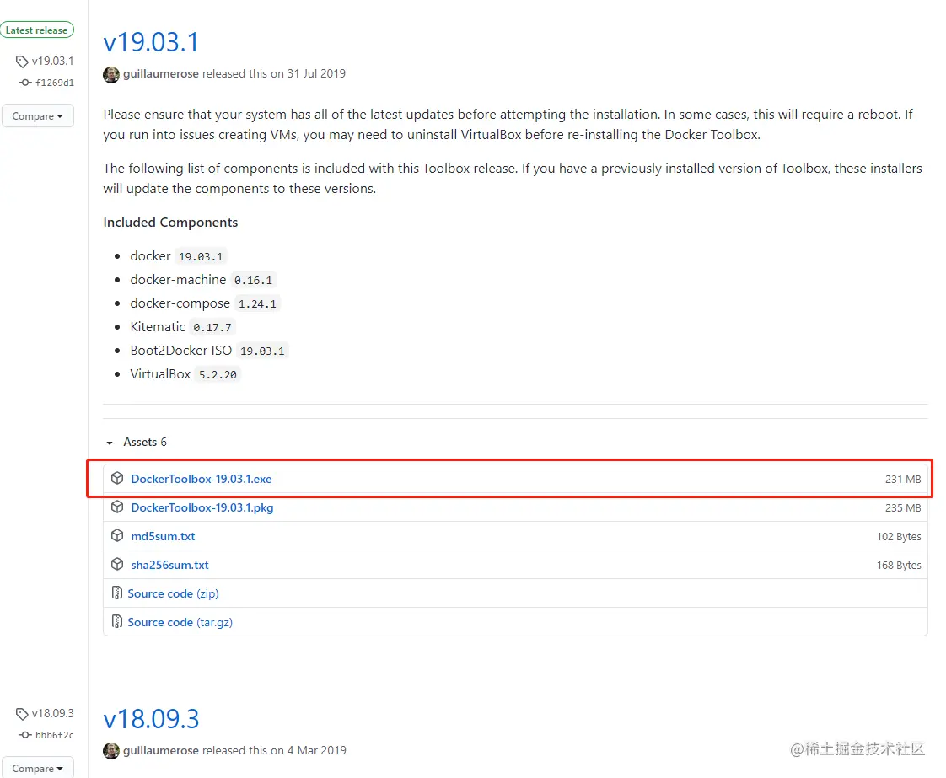Download Source code (tar.gz)

[x=180, y=622]
